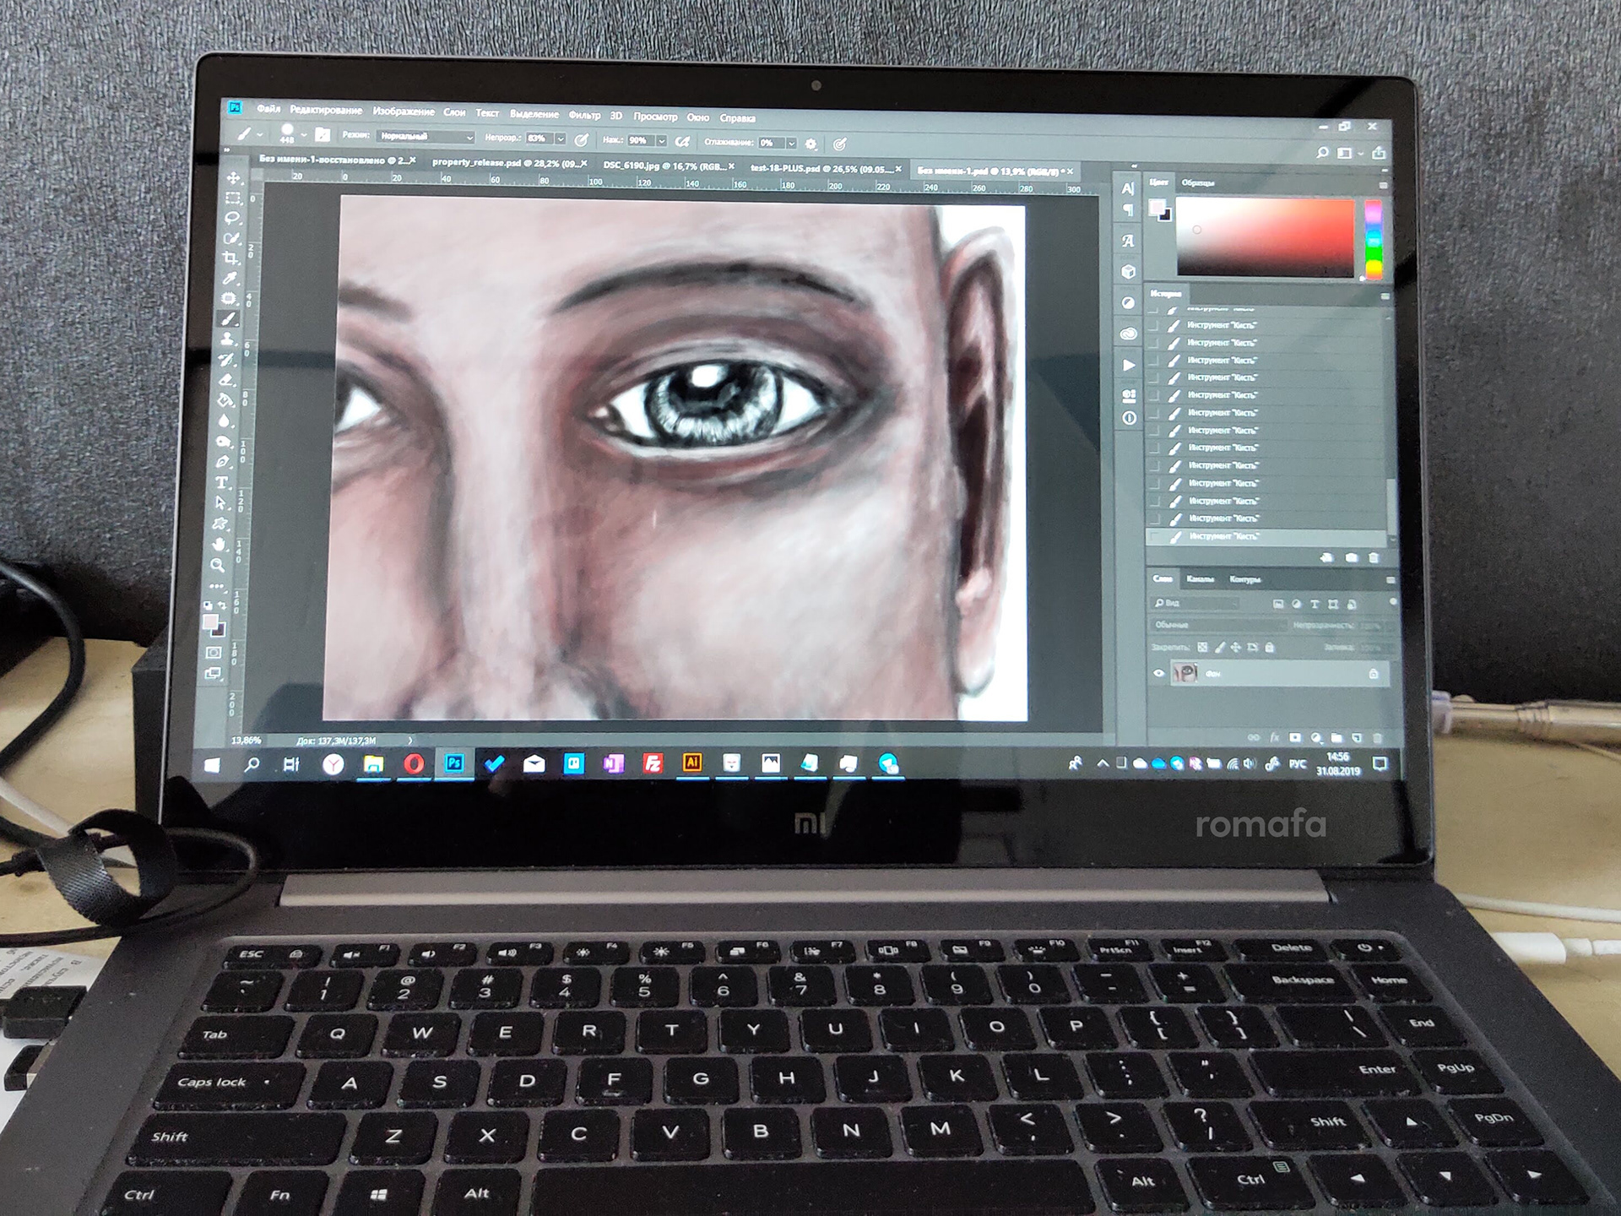Toggle the lock transparent pixels icon
This screenshot has width=1621, height=1216.
pyautogui.click(x=1203, y=648)
